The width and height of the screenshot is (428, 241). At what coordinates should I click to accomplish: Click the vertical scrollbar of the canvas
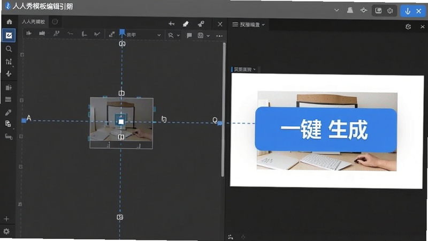pyautogui.click(x=223, y=109)
